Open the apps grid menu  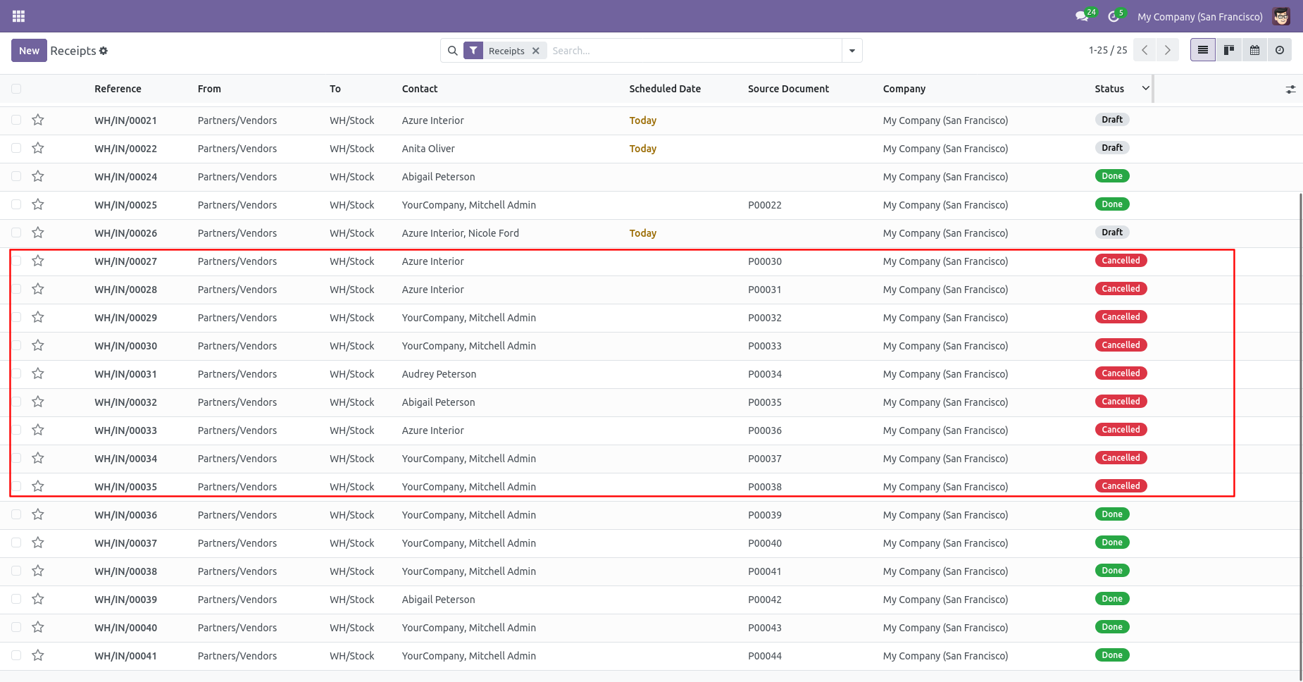pyautogui.click(x=19, y=16)
